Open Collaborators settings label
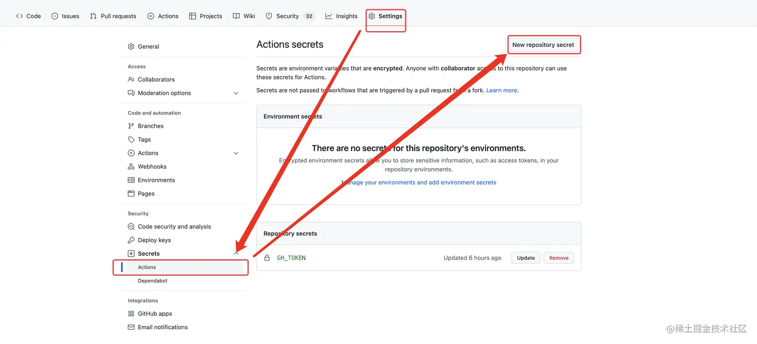 156,79
